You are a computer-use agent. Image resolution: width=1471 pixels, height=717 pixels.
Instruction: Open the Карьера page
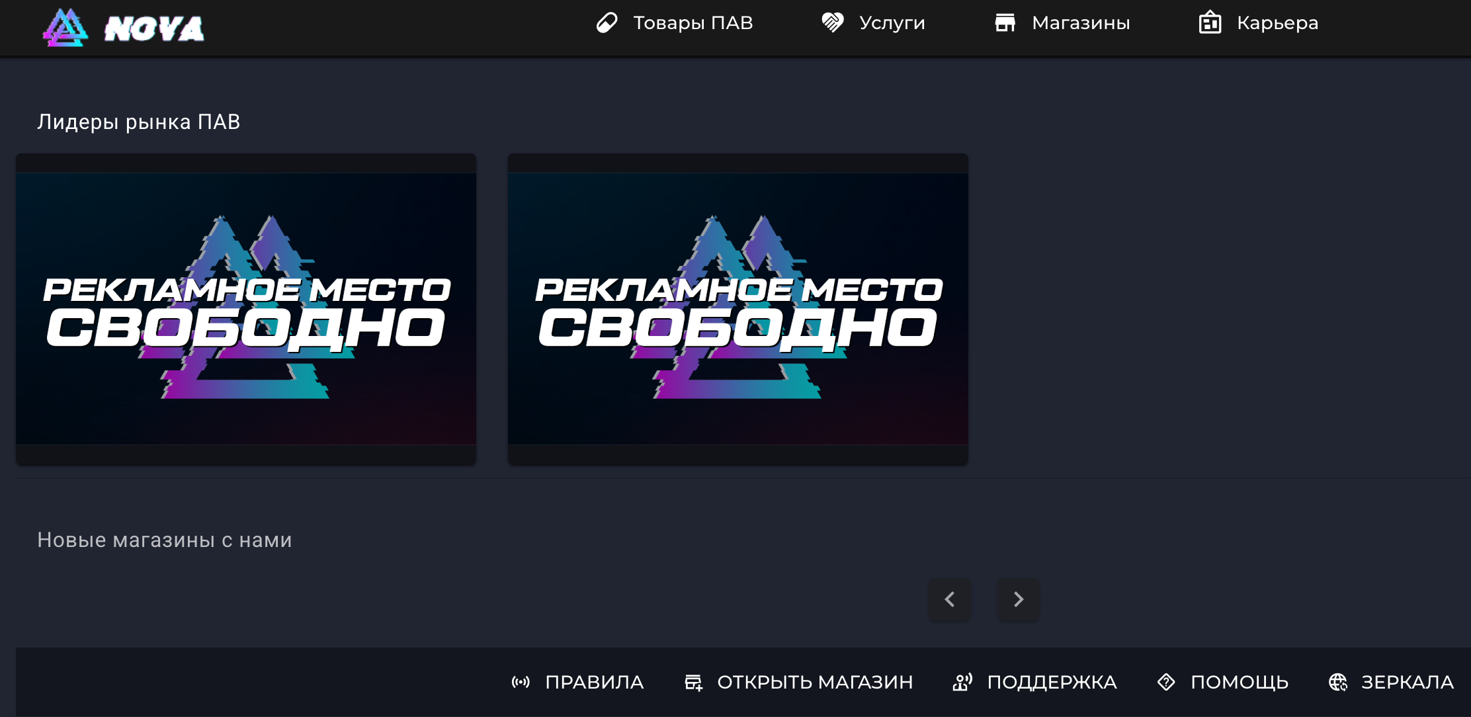coord(1277,22)
